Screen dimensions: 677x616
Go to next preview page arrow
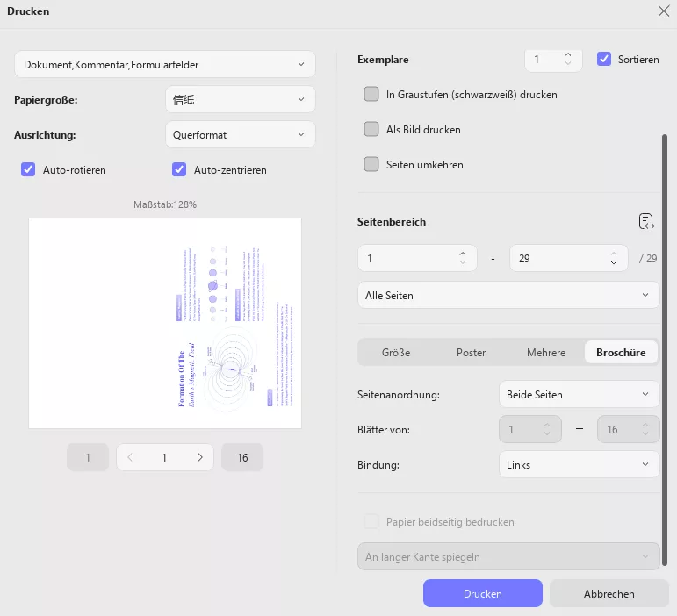pos(200,457)
